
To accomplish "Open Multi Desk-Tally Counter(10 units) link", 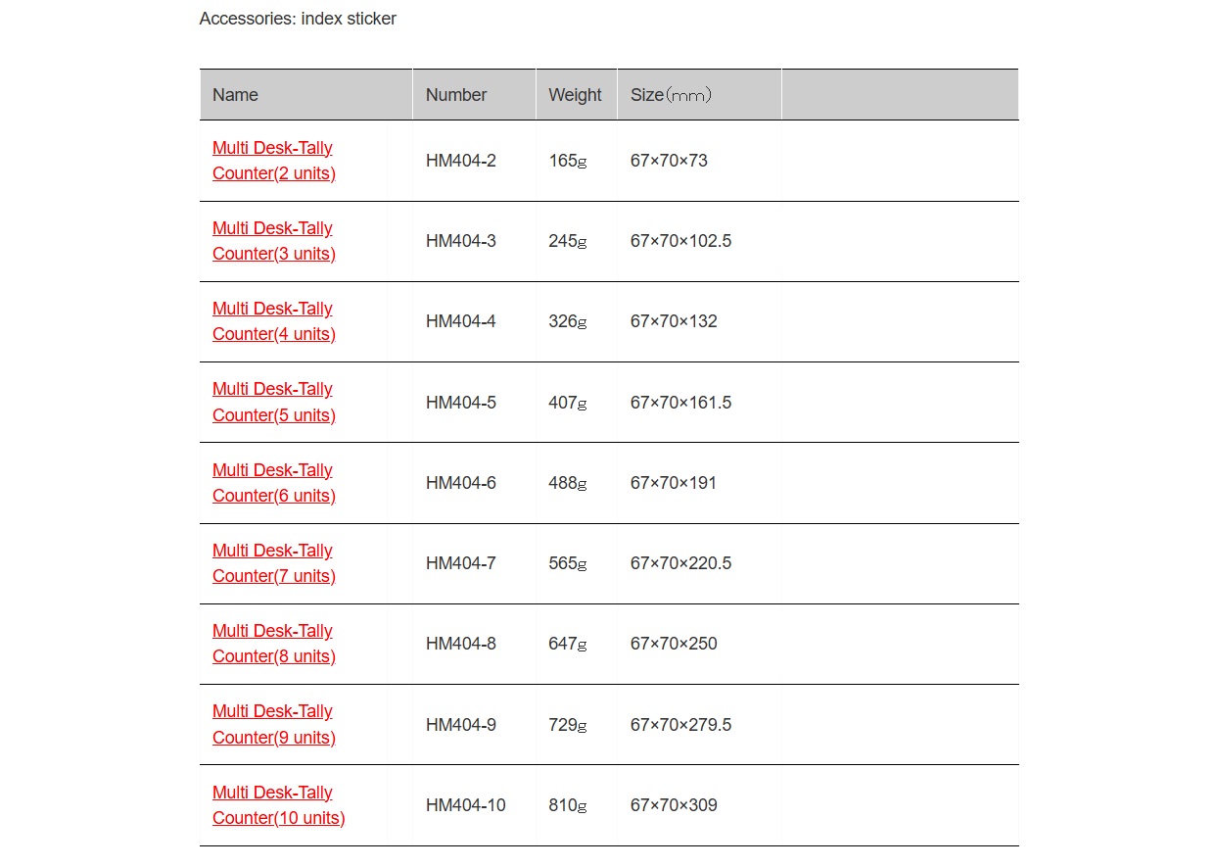I will [279, 805].
